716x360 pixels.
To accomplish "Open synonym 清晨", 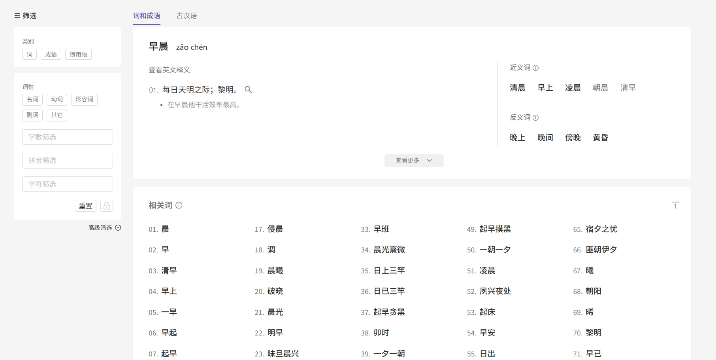I will click(x=518, y=88).
